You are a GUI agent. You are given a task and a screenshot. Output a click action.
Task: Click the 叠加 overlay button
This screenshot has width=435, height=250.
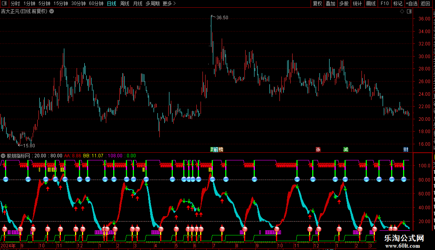point(331,3)
